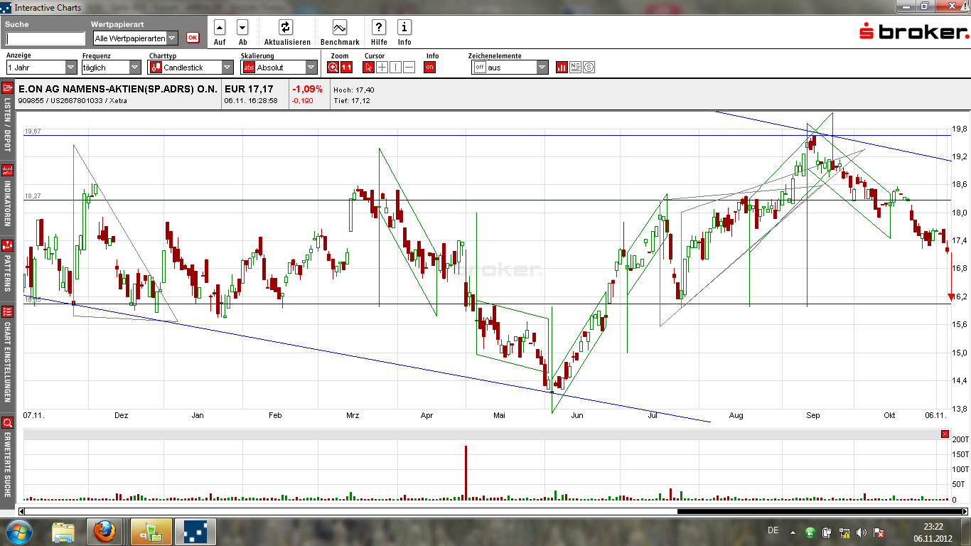Click the red volume bar-chart icon
The width and height of the screenshot is (971, 546).
(x=562, y=68)
